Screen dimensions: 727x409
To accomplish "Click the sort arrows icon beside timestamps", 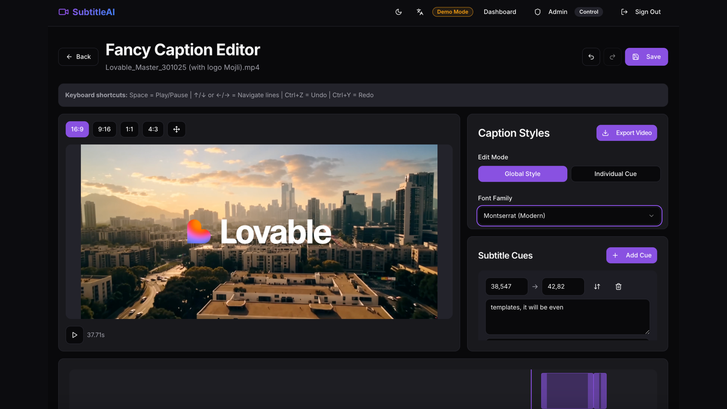I will pyautogui.click(x=597, y=287).
